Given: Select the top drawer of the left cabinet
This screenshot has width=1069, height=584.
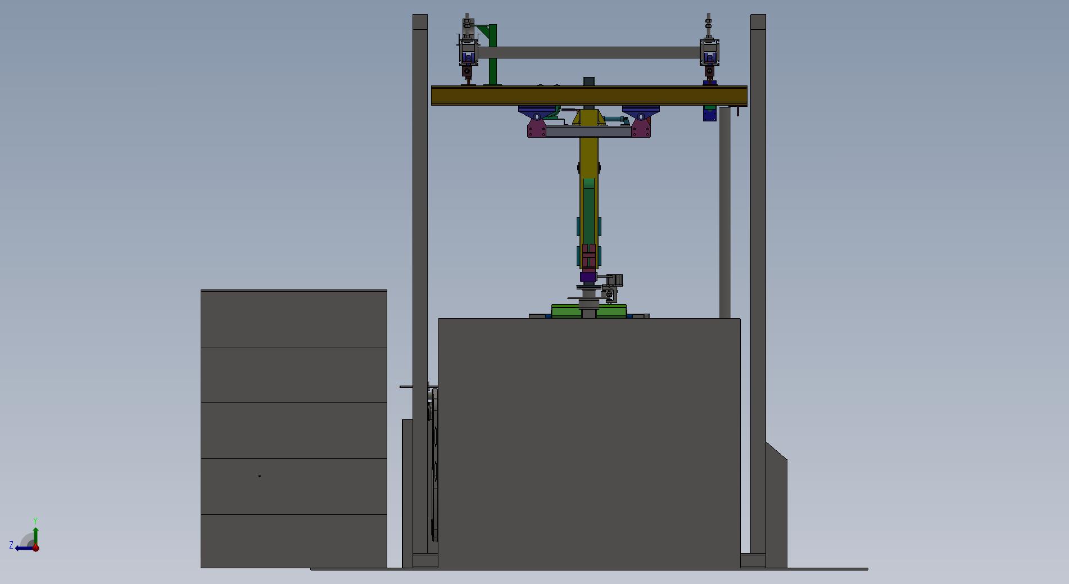Looking at the screenshot, I should (294, 319).
